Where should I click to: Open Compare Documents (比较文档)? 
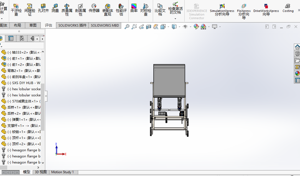pyautogui.click(x=160, y=9)
